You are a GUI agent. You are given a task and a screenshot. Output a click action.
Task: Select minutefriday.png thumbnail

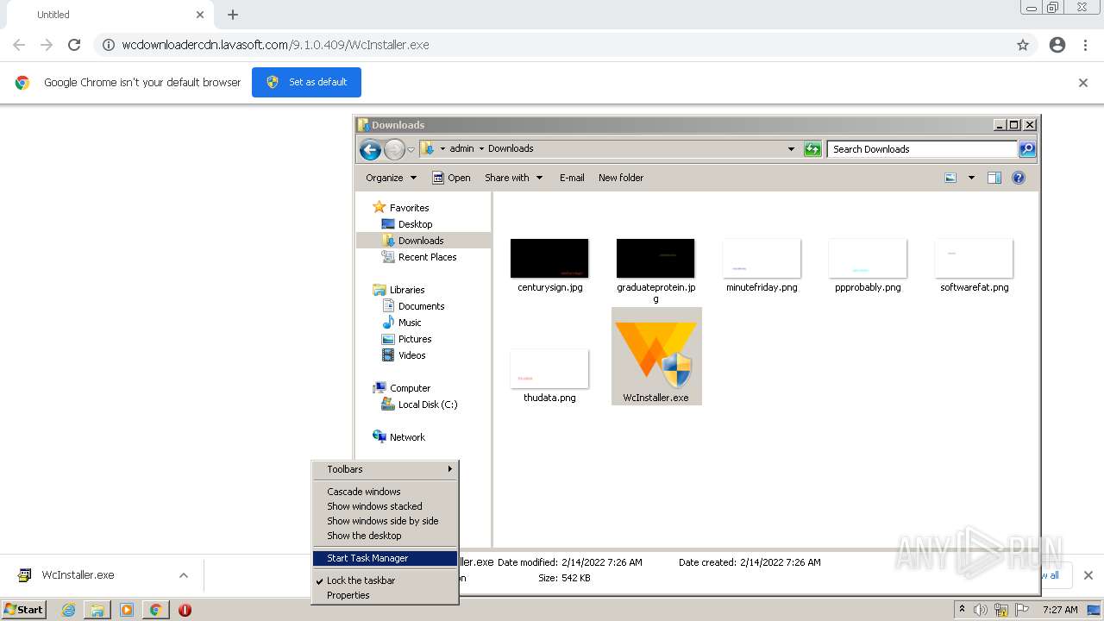click(762, 259)
